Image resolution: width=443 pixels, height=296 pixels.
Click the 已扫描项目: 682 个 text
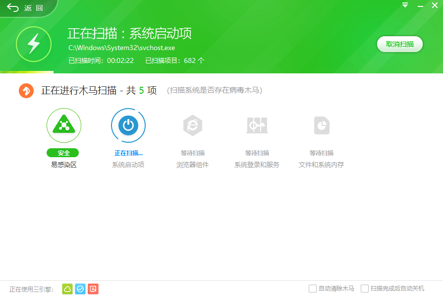point(174,60)
